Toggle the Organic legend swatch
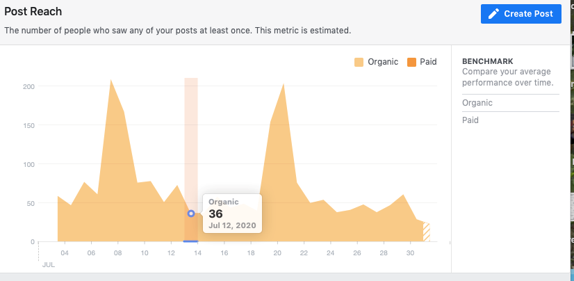 (x=359, y=62)
